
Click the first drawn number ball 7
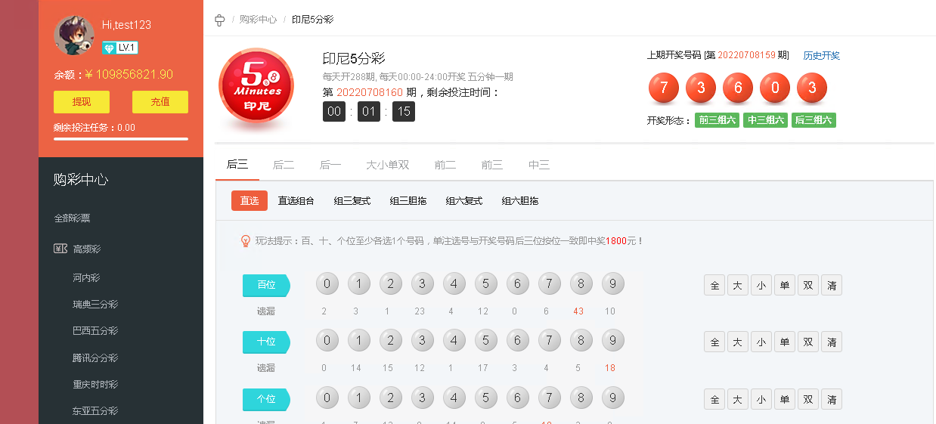663,88
